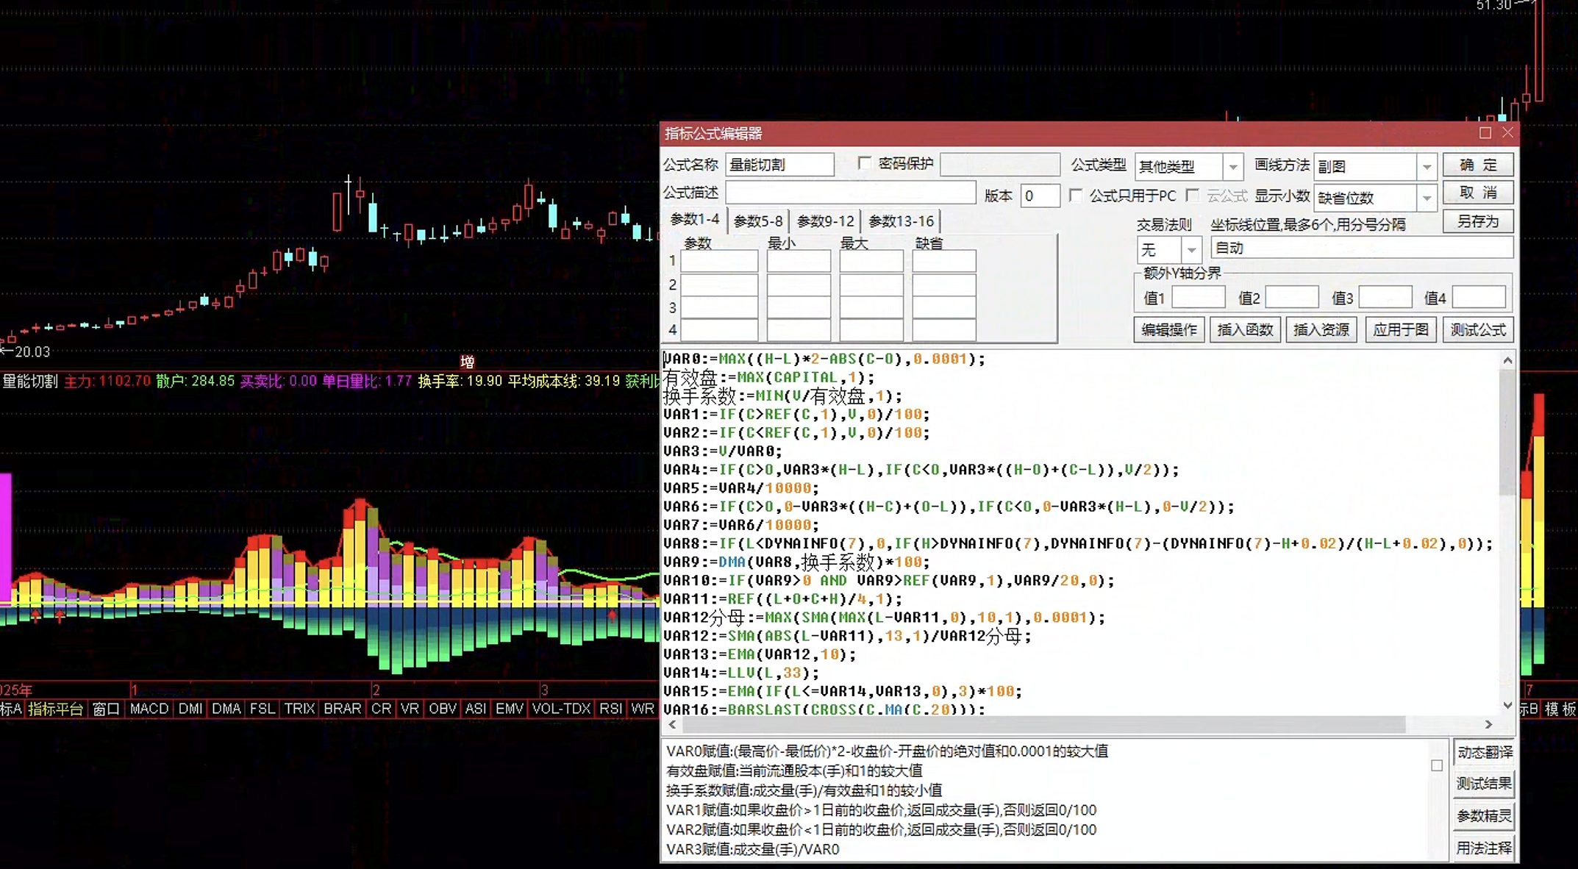Click the 用法注释 side button

coord(1485,848)
